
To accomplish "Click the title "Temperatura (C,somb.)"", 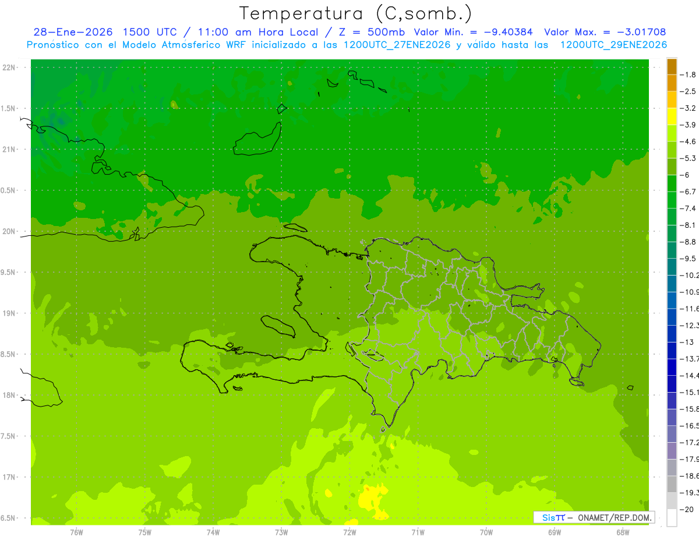I will click(x=356, y=13).
